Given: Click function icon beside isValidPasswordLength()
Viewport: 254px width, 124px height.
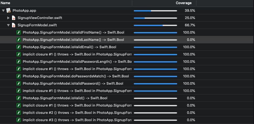Looking at the screenshot, I should 19,62.
